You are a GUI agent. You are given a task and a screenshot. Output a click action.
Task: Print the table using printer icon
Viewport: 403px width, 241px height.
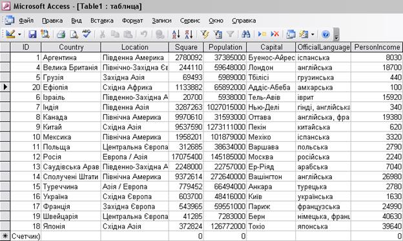point(61,34)
